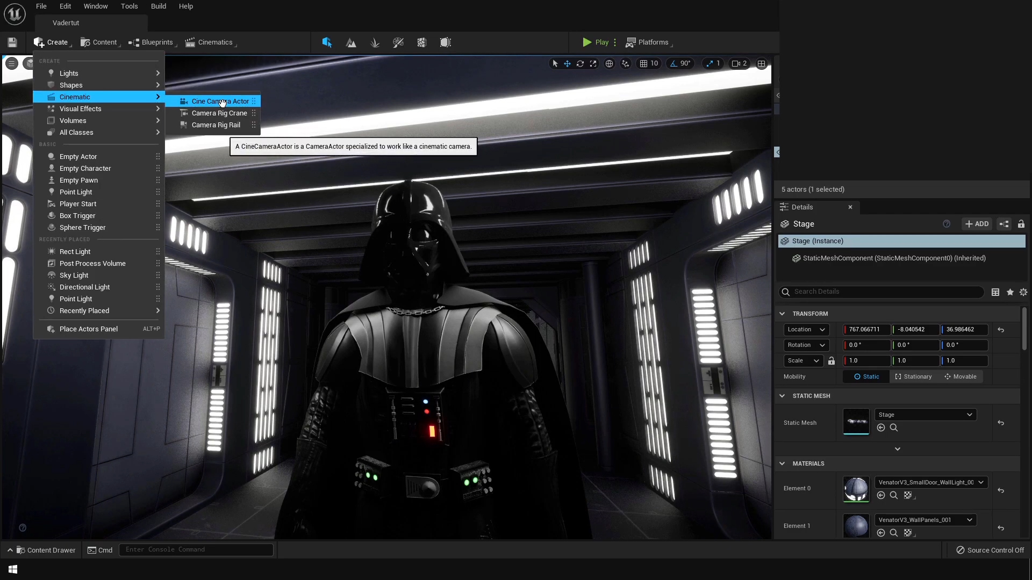Screen dimensions: 1032x580
Task: Toggle the grid snap icon
Action: (643, 63)
